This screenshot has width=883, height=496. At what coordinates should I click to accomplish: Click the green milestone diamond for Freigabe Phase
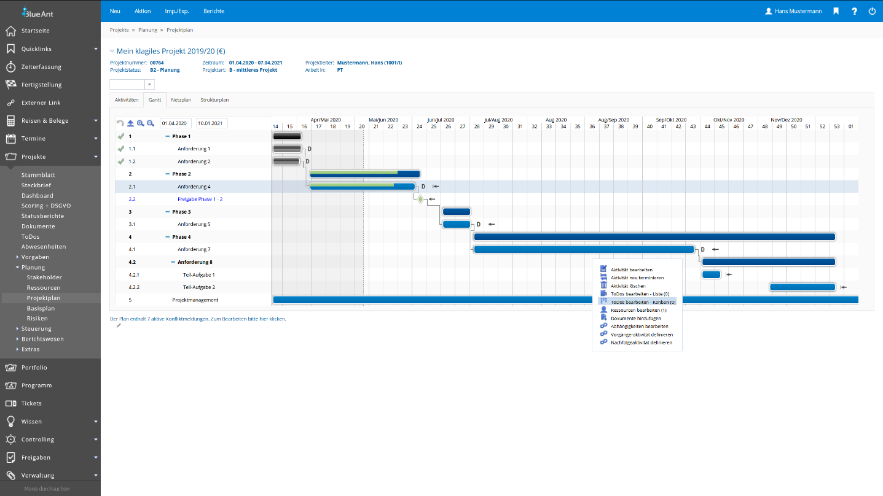420,199
